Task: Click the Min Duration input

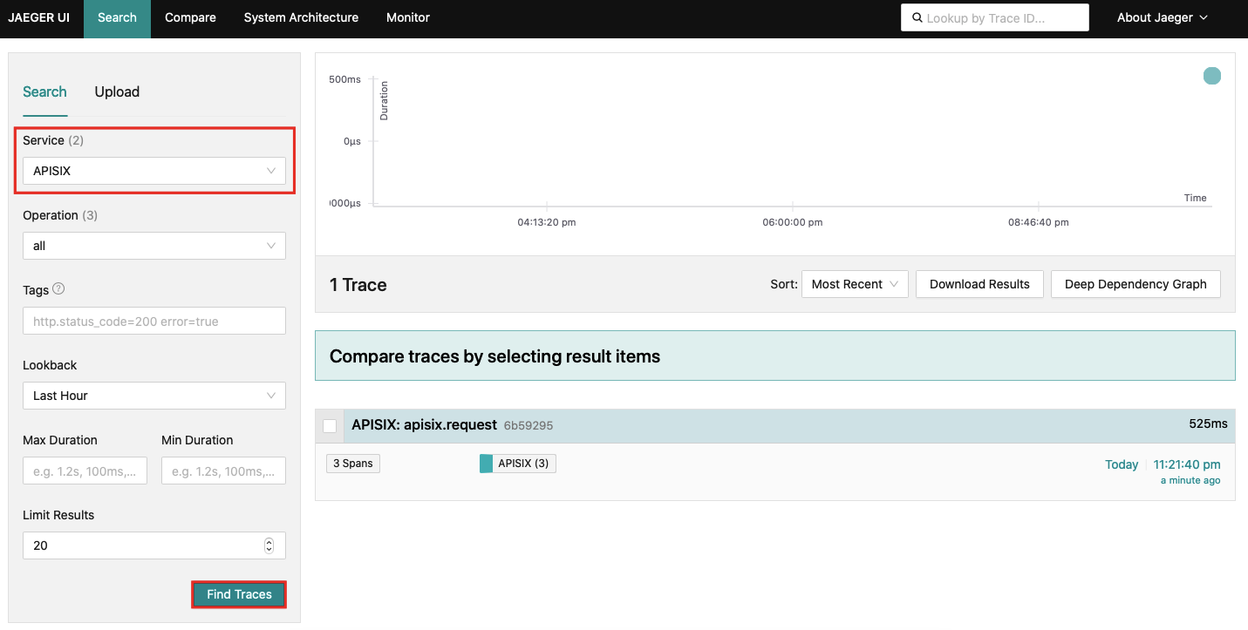Action: click(x=223, y=471)
